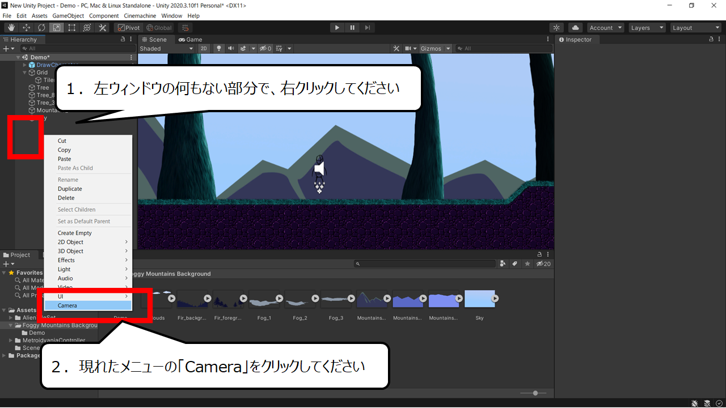Viewport: 726px width, 408px height.
Task: Choose Create Empty from context menu
Action: [88, 233]
